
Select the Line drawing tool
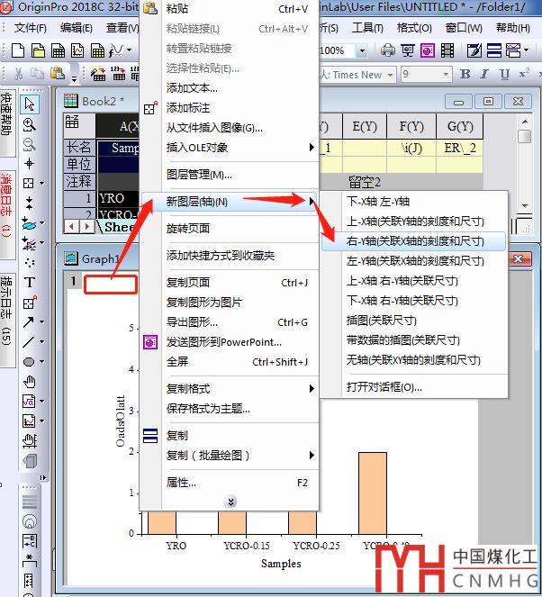pos(29,342)
